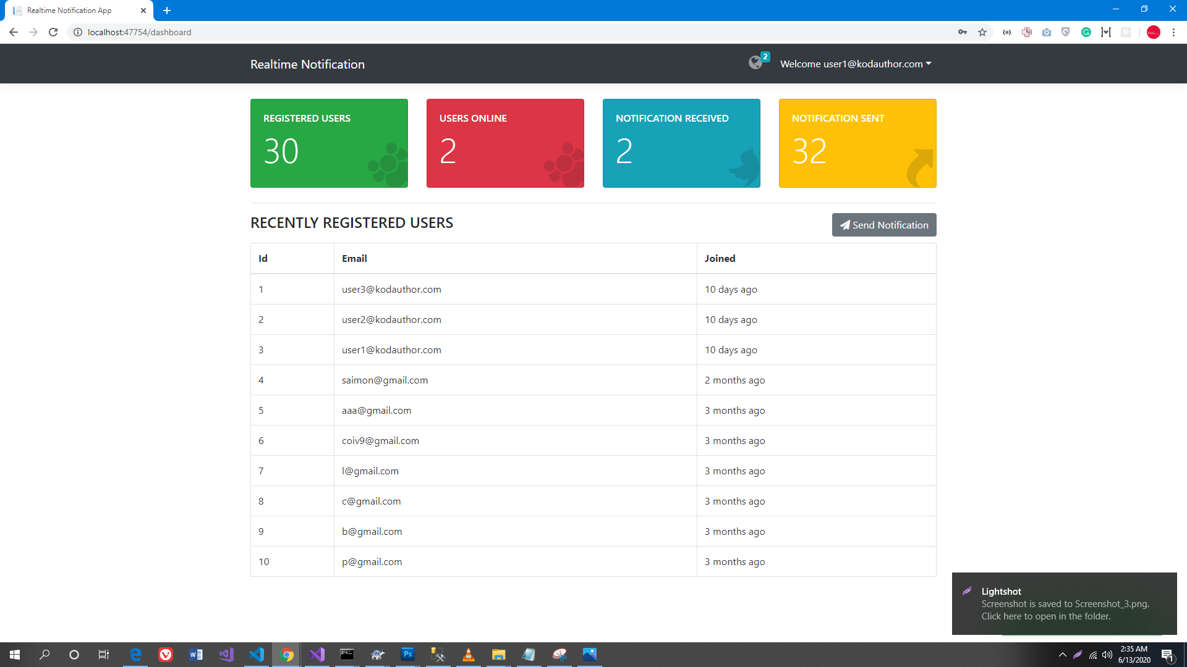The image size is (1187, 667).
Task: Open Chrome's three-dot menu
Action: (1173, 32)
